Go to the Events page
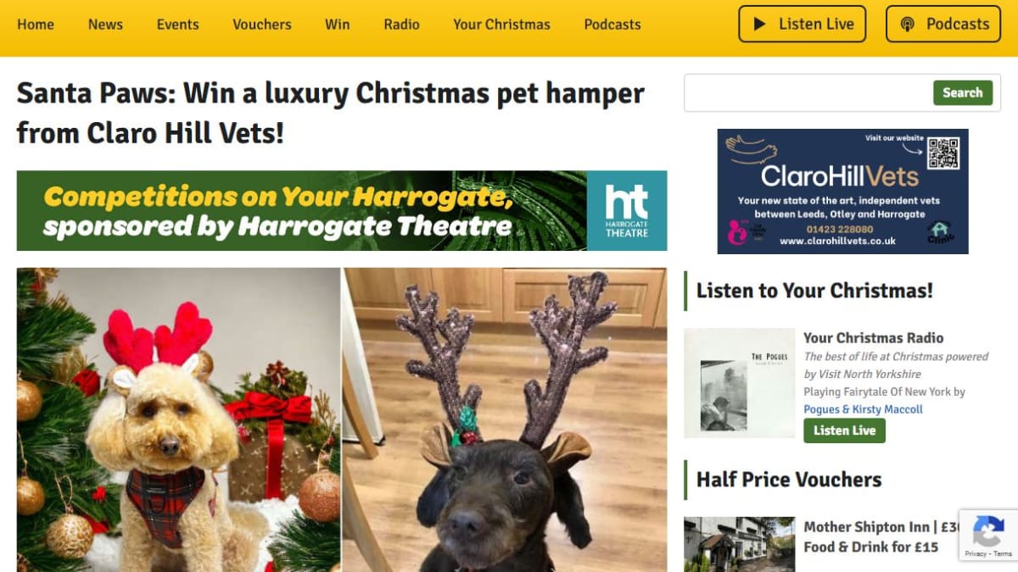This screenshot has height=572, width=1018. pyautogui.click(x=177, y=24)
